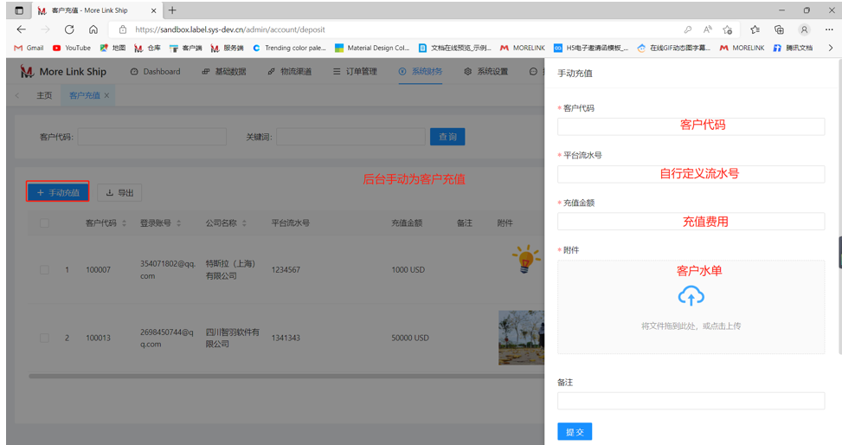Open the 订单管理 menu
This screenshot has height=445, width=842.
355,72
